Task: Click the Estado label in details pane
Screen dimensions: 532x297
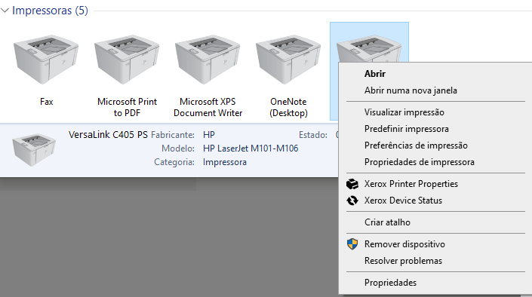Action: [313, 135]
